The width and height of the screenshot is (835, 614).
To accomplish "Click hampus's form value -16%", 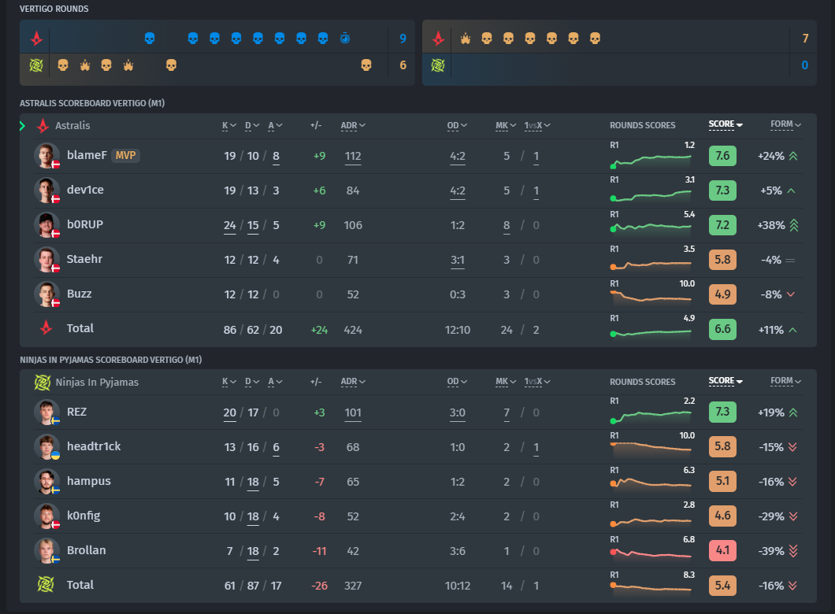I will [x=771, y=482].
